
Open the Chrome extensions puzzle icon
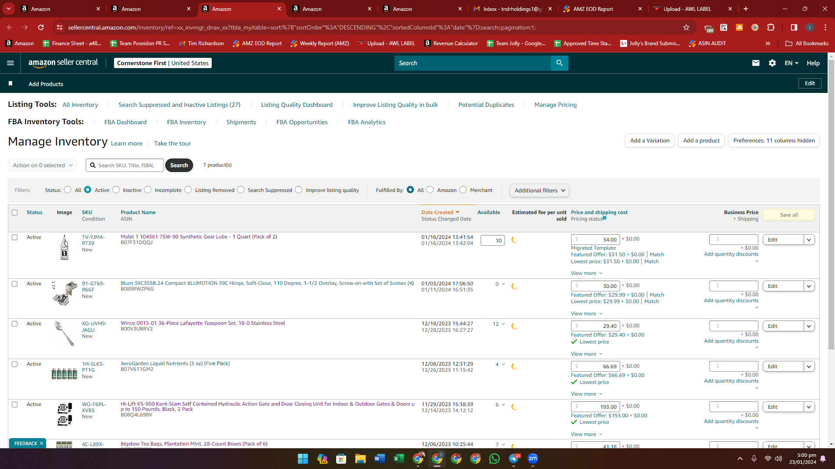tap(771, 27)
